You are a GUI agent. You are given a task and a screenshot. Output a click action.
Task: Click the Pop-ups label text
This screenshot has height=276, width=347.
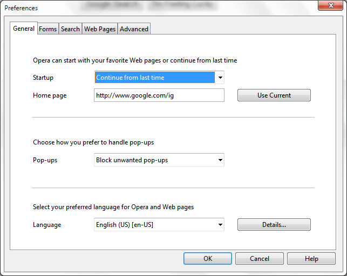(x=45, y=160)
